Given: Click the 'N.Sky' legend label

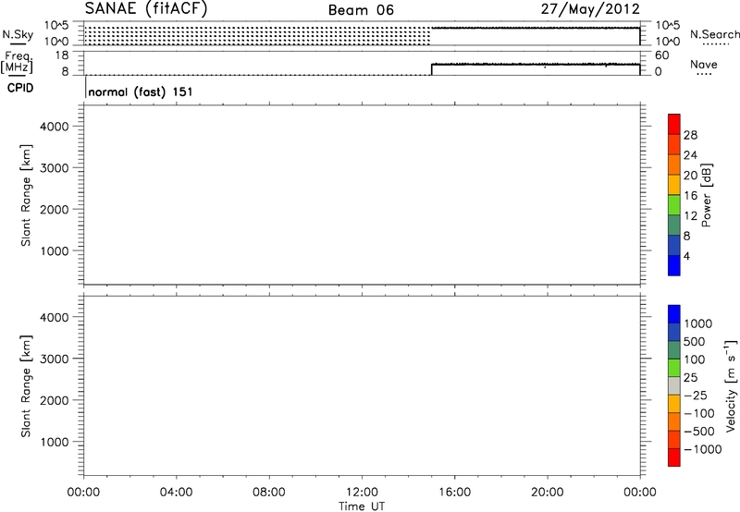Looking at the screenshot, I should [18, 34].
